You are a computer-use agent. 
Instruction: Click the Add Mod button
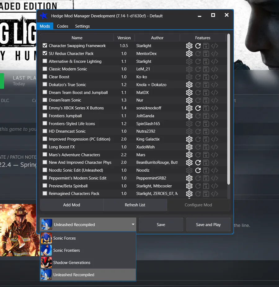point(72,205)
